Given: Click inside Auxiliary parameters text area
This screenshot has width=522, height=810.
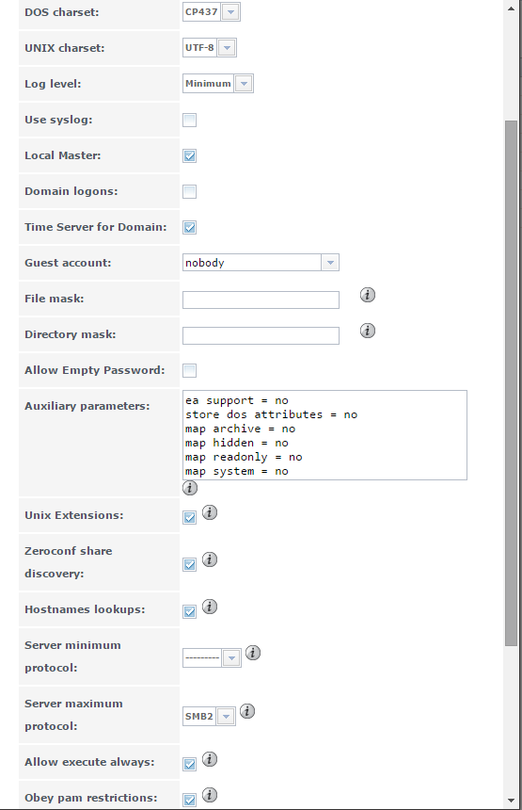Looking at the screenshot, I should (x=324, y=435).
